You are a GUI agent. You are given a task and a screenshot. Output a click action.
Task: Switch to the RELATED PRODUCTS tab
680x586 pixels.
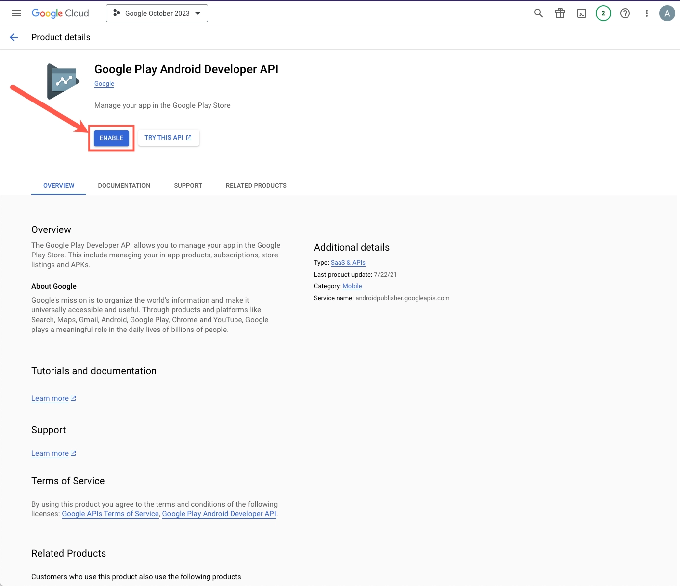pos(256,186)
